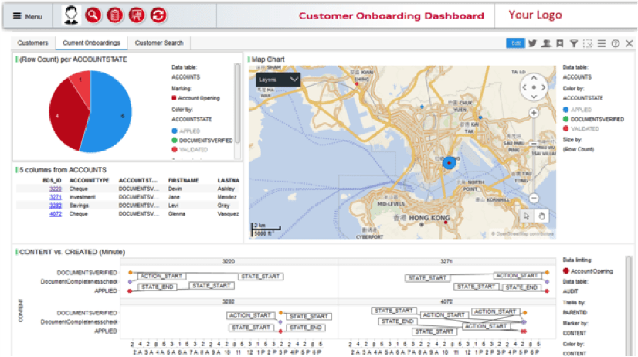638x357 pixels.
Task: Click the map zoom-in plus button
Action: pos(534,113)
